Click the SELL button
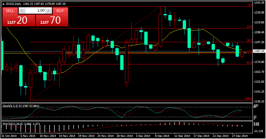Screen dimensions: 266x139 tap(10, 10)
